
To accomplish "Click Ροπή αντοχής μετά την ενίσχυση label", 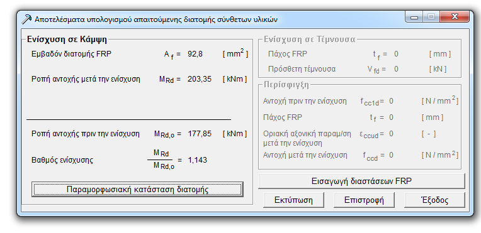I will [x=86, y=79].
